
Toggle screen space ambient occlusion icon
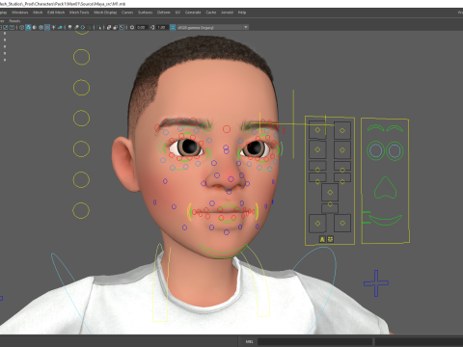click(69, 27)
